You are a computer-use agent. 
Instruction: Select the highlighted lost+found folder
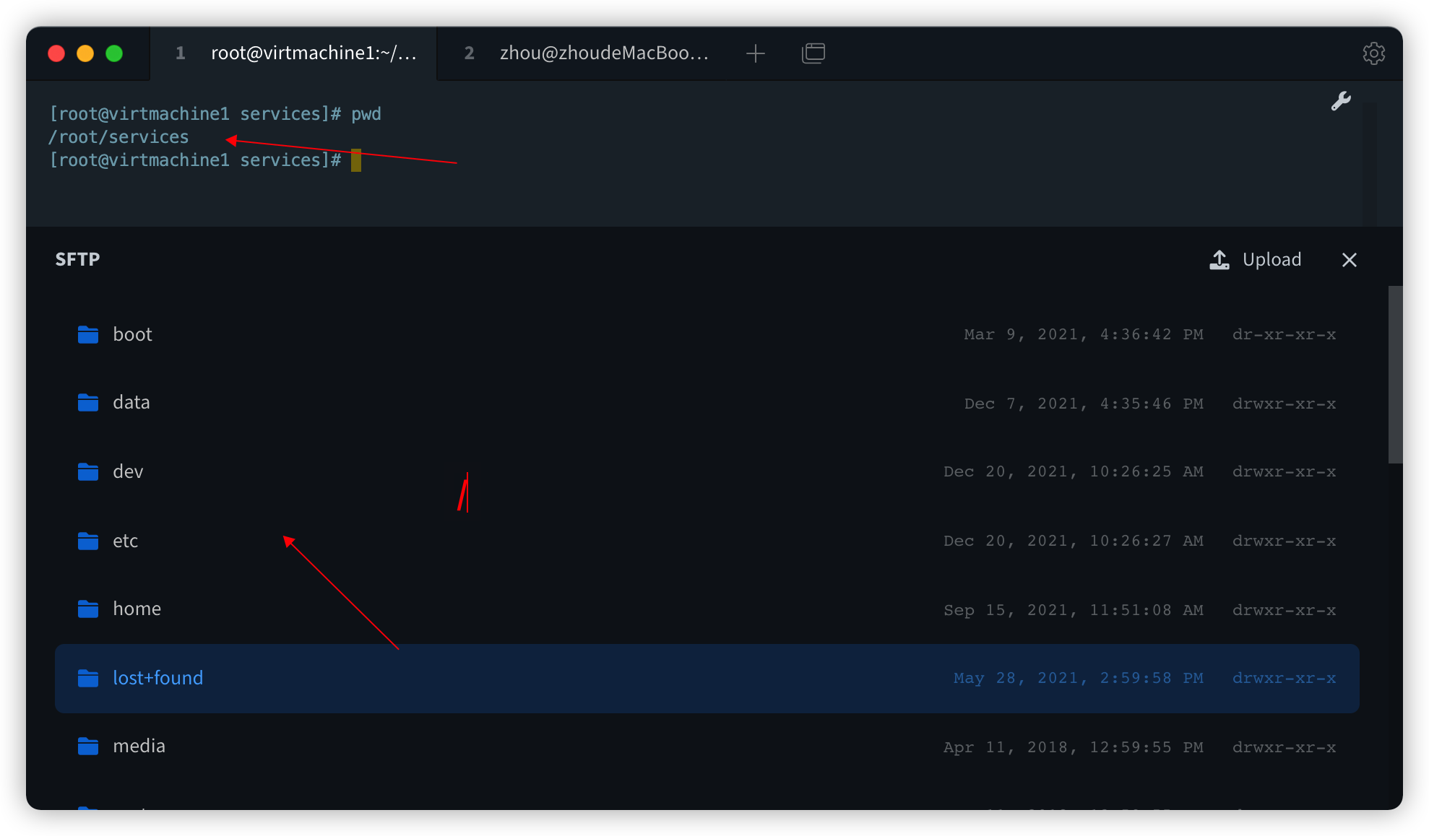click(157, 678)
